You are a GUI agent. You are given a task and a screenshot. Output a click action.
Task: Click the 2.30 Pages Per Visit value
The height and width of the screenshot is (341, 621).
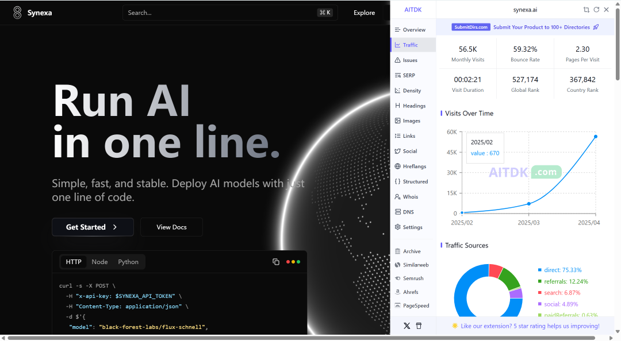(582, 49)
